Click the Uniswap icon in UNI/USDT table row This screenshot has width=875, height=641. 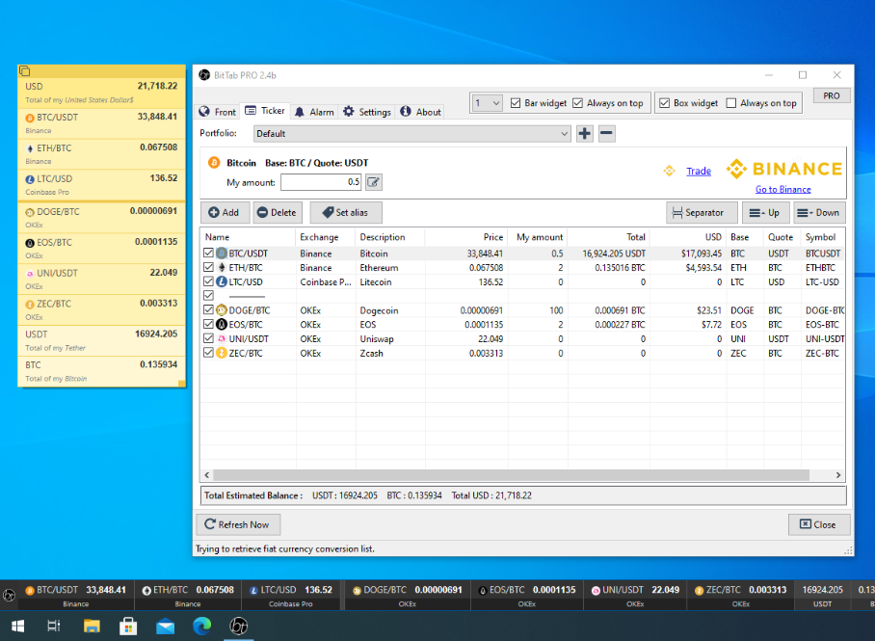(222, 339)
